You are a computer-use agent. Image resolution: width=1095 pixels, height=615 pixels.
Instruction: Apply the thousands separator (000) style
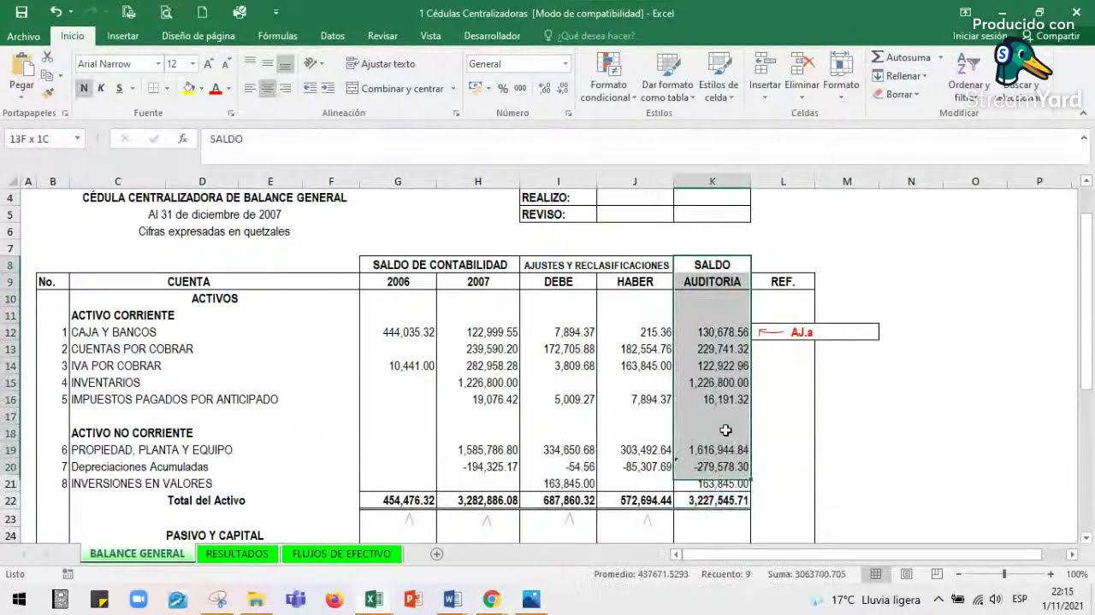tap(520, 88)
